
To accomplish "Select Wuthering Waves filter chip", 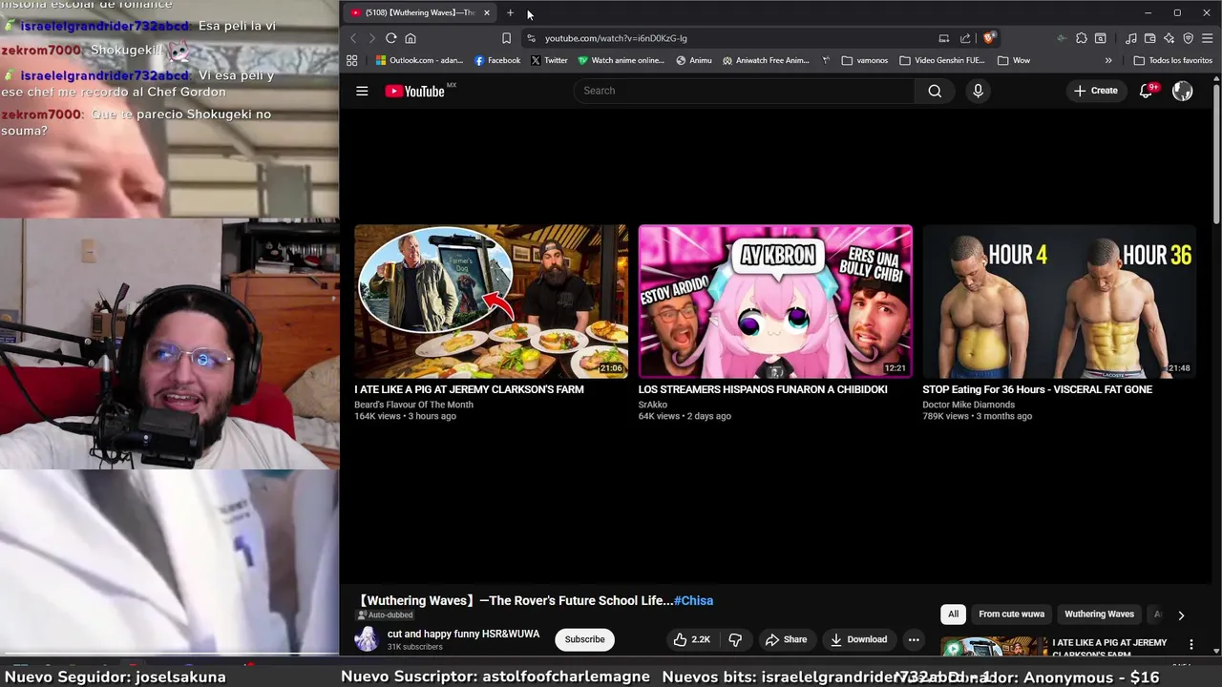I will point(1099,614).
